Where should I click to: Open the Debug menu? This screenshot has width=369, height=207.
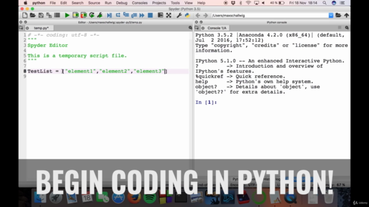[x=122, y=3]
